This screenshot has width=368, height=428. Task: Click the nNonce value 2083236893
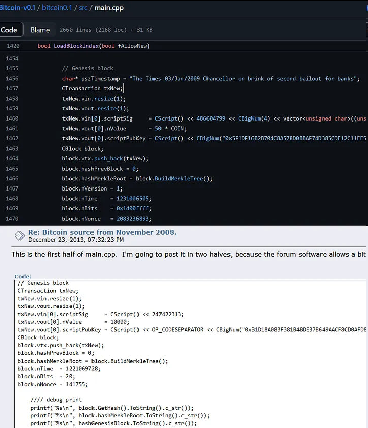(132, 219)
